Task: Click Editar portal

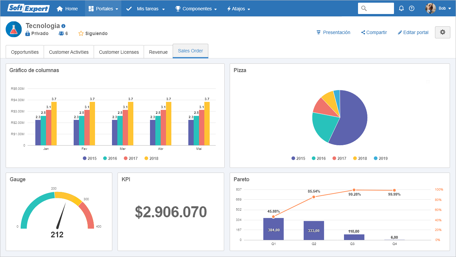Action: 413,32
